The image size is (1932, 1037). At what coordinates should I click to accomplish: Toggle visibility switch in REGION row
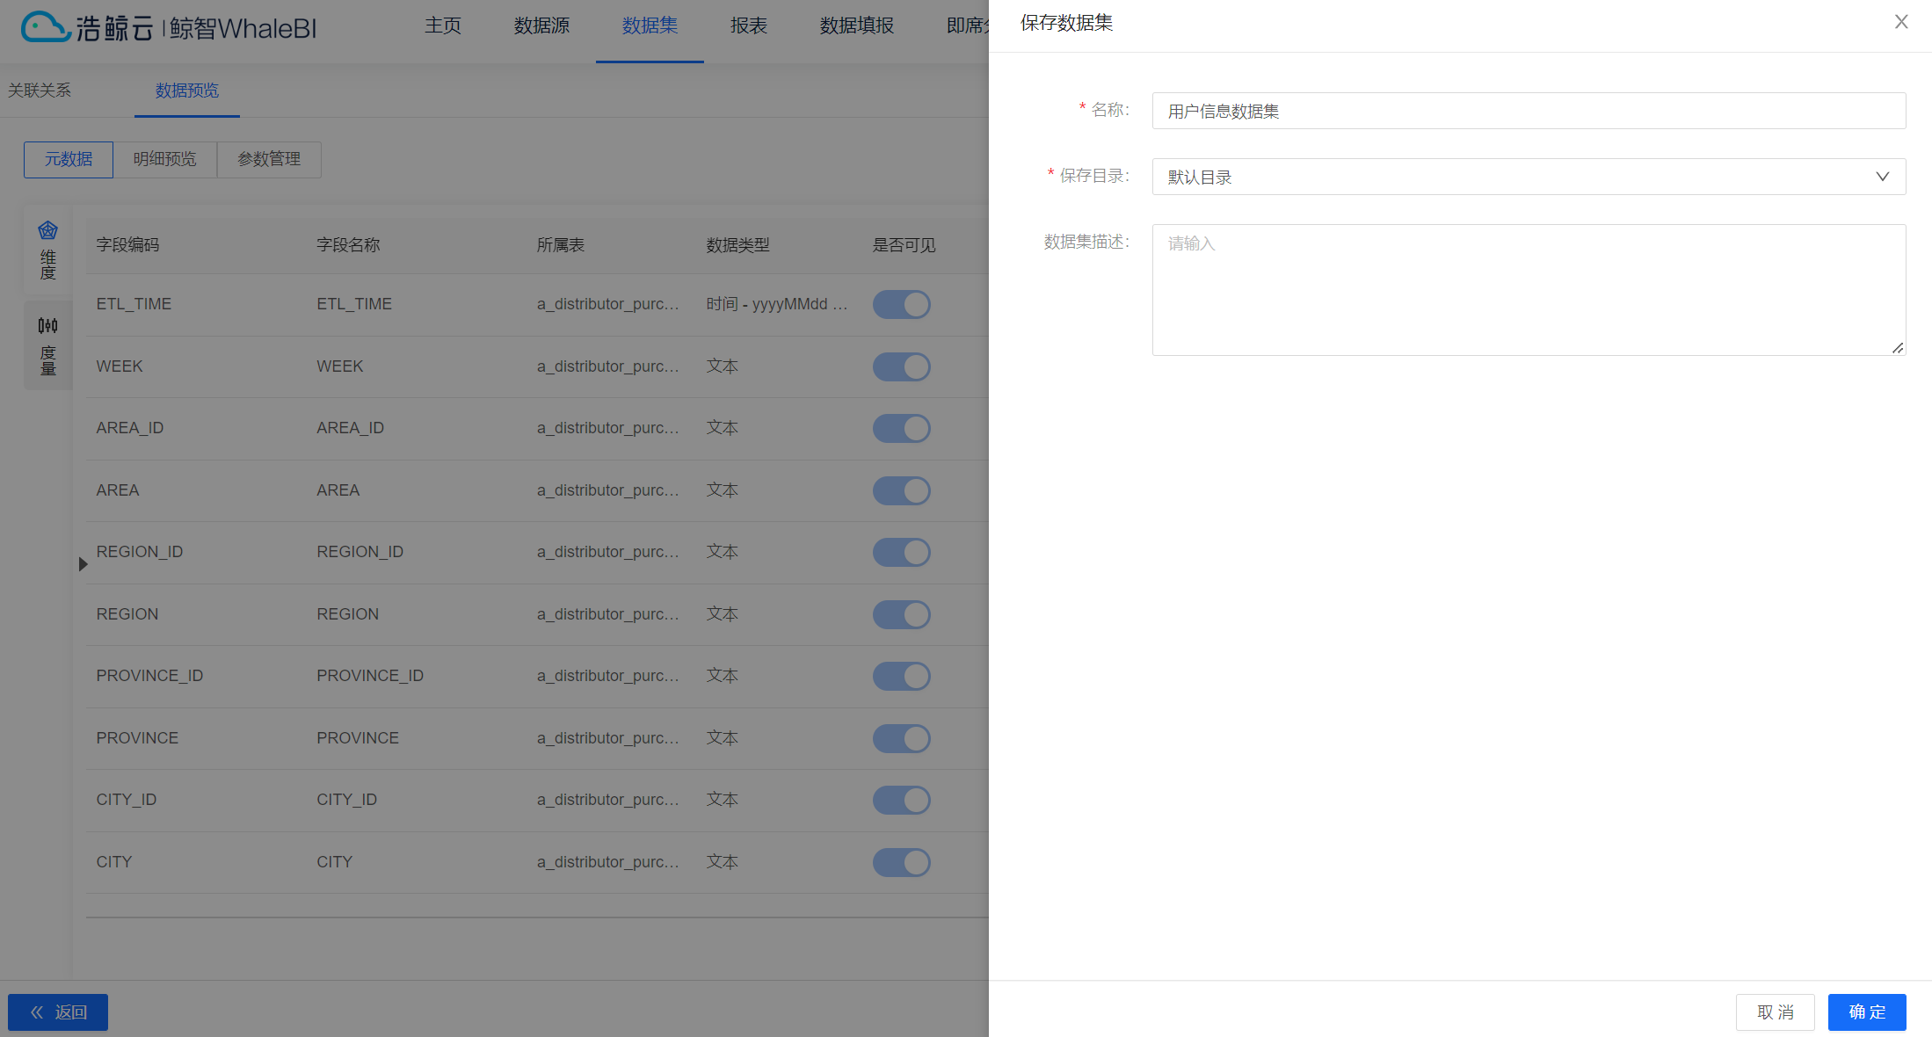(x=901, y=614)
